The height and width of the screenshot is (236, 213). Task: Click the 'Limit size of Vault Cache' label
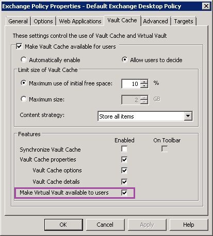[x=48, y=70]
